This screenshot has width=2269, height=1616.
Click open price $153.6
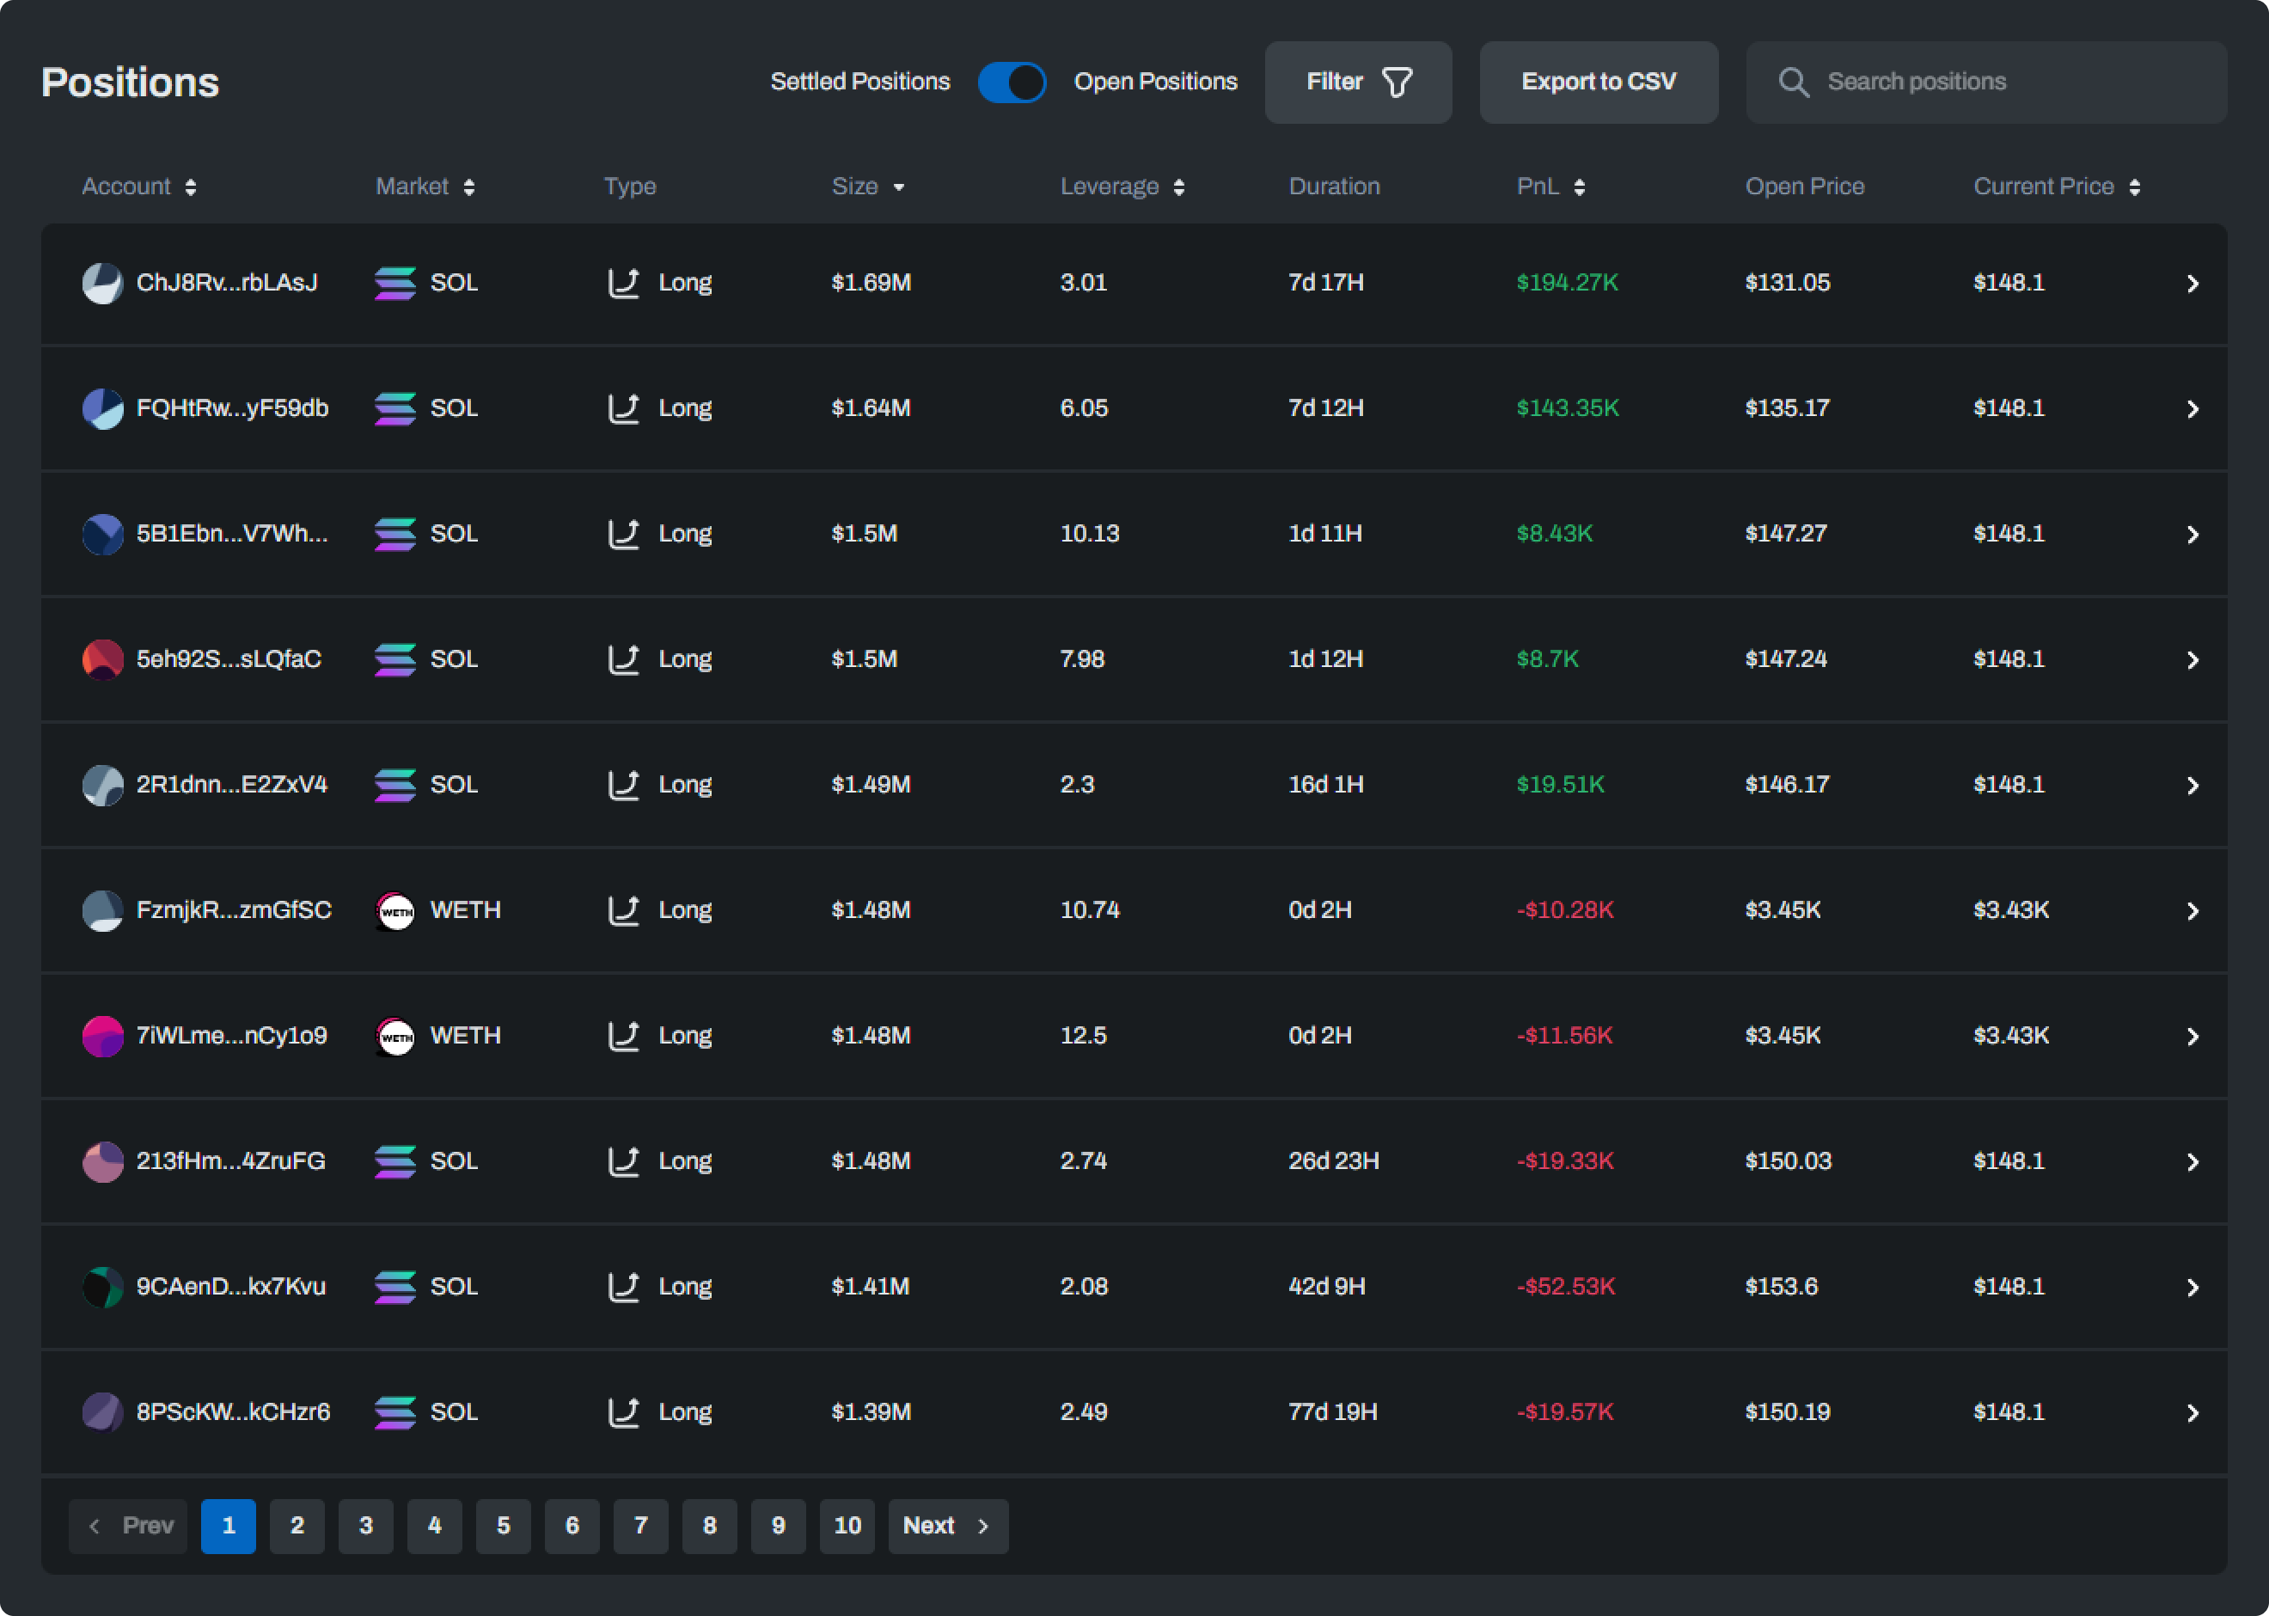coord(1782,1286)
